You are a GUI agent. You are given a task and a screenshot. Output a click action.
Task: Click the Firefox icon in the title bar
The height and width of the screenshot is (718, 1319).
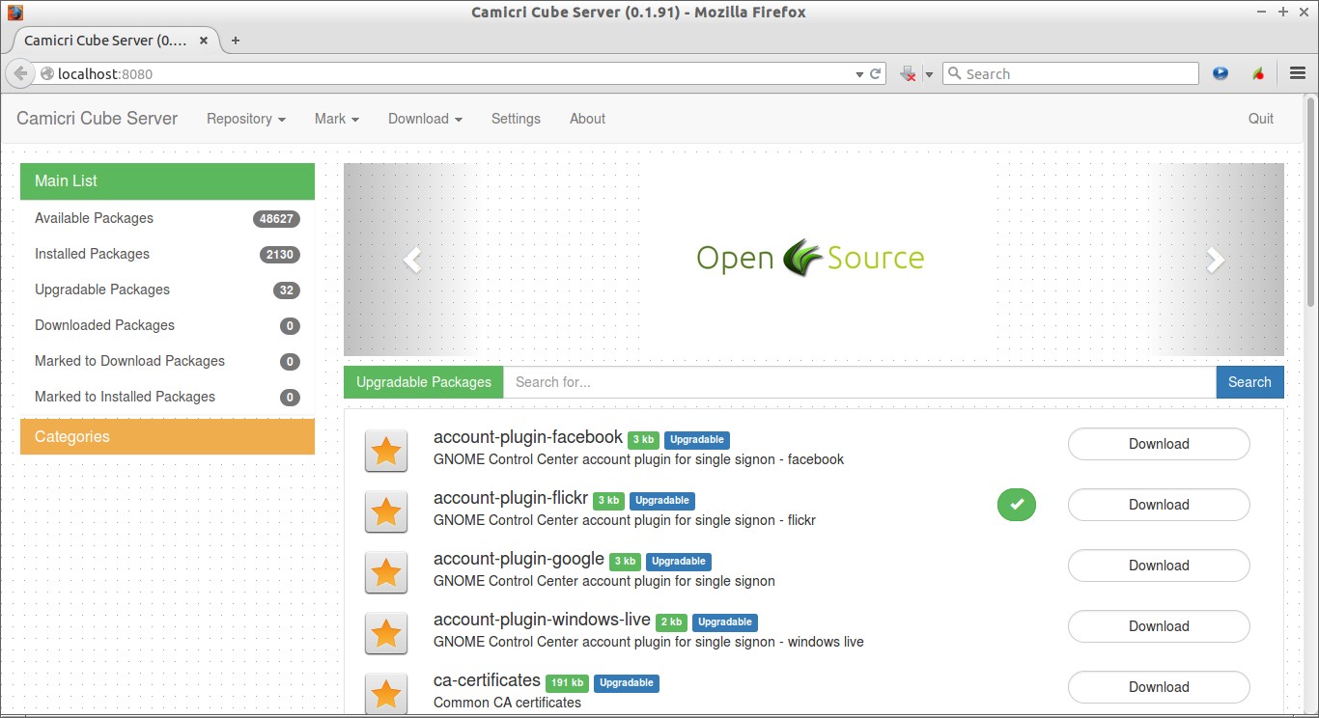click(x=14, y=13)
